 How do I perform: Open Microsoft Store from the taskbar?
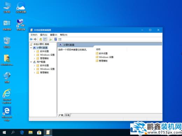[39, 133]
